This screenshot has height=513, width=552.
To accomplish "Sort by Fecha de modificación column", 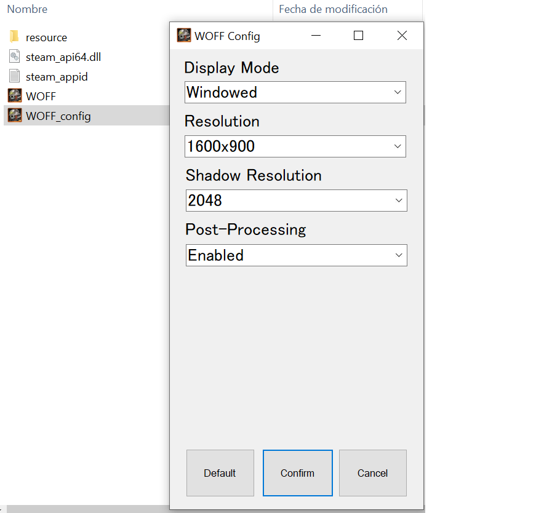I will (333, 9).
